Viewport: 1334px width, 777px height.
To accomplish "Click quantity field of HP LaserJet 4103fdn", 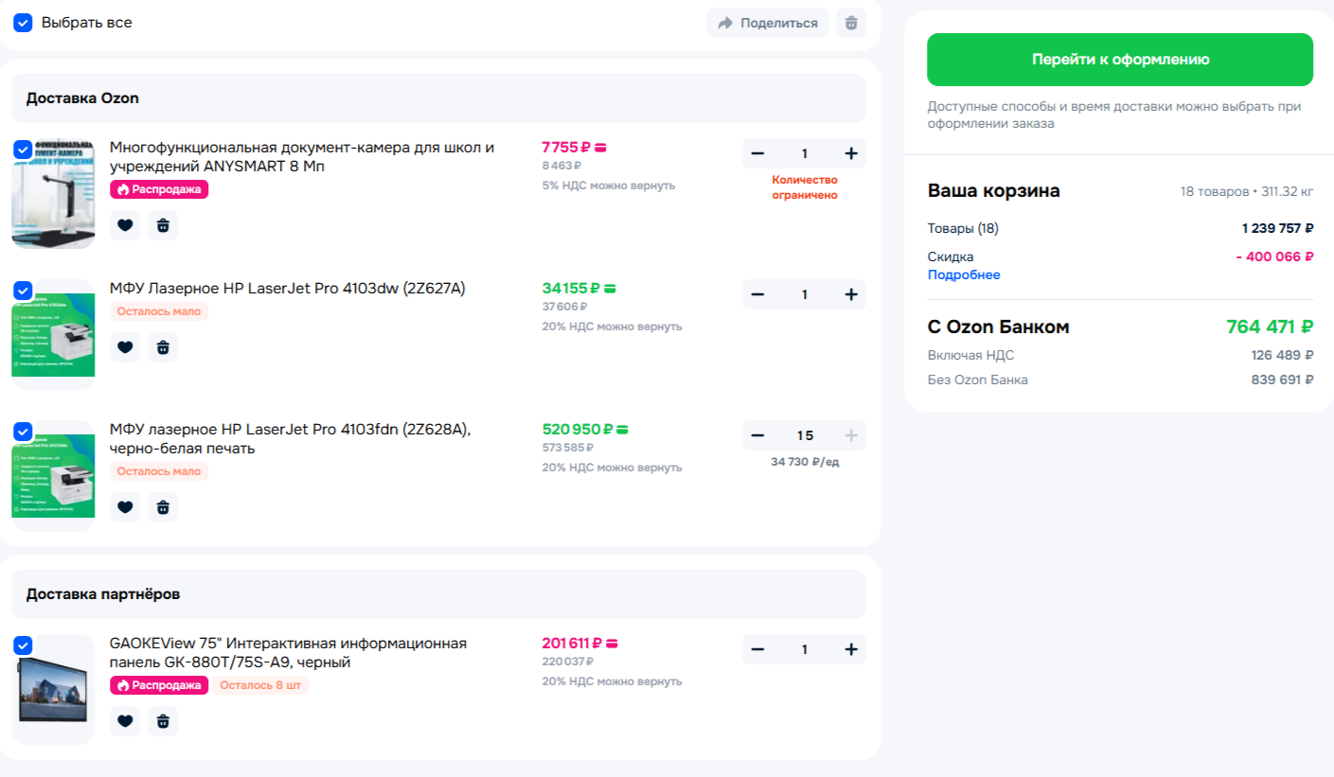I will (805, 435).
